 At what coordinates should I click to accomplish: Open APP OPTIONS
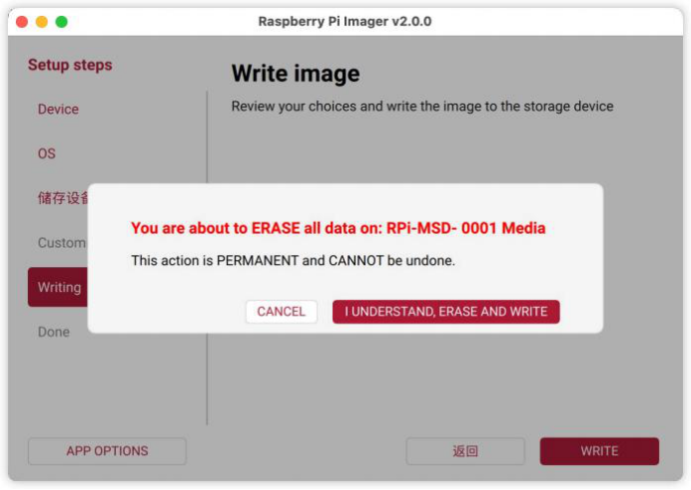click(x=107, y=450)
